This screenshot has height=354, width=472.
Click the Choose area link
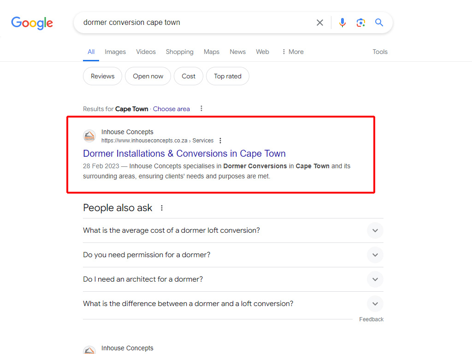pyautogui.click(x=171, y=109)
